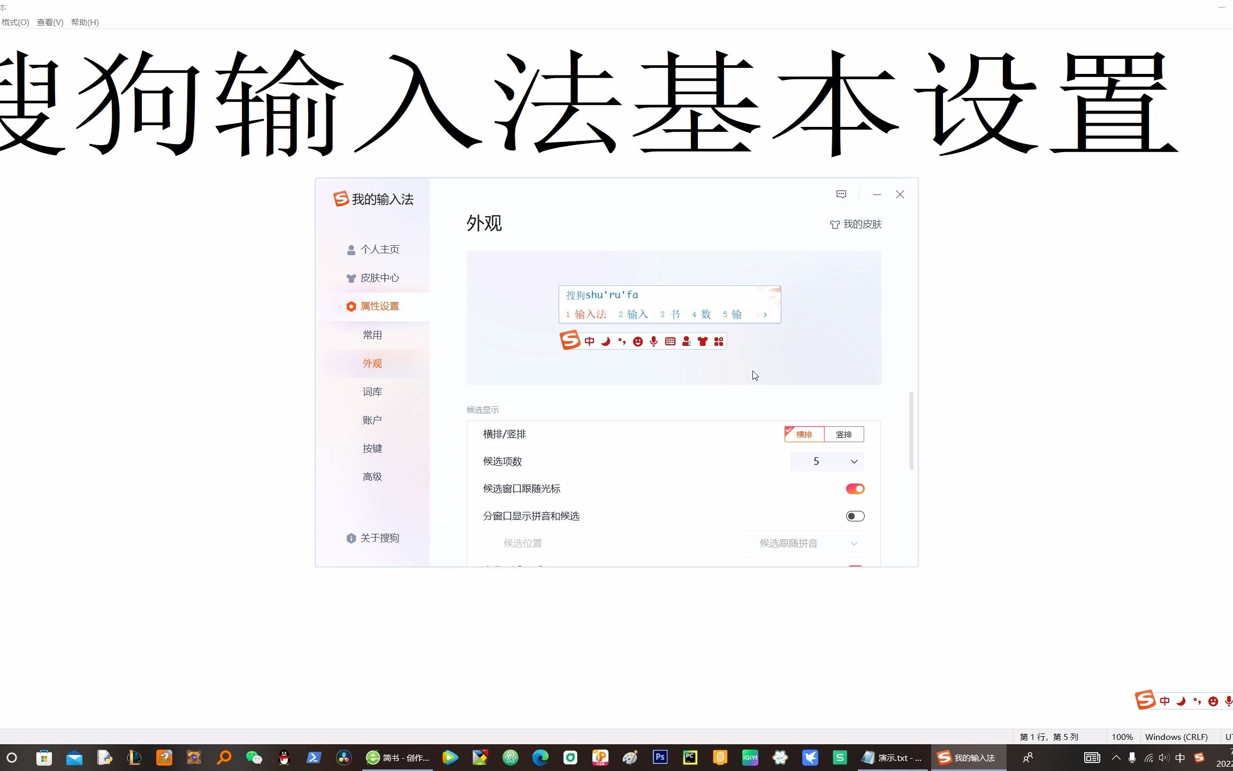Open 查看(V) menu in Notepad
Viewport: 1233px width, 771px height.
tap(50, 22)
